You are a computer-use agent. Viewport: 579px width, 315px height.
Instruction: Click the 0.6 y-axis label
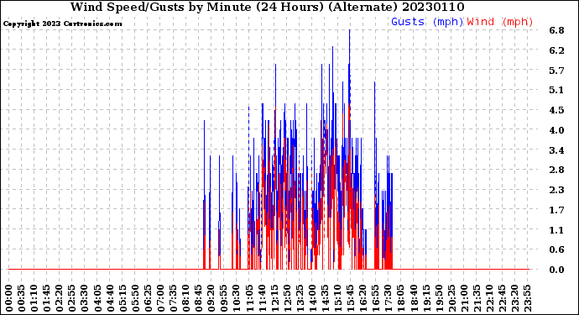[557, 250]
